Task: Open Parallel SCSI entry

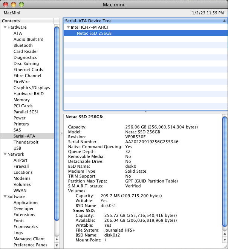Action: pyautogui.click(x=26, y=112)
